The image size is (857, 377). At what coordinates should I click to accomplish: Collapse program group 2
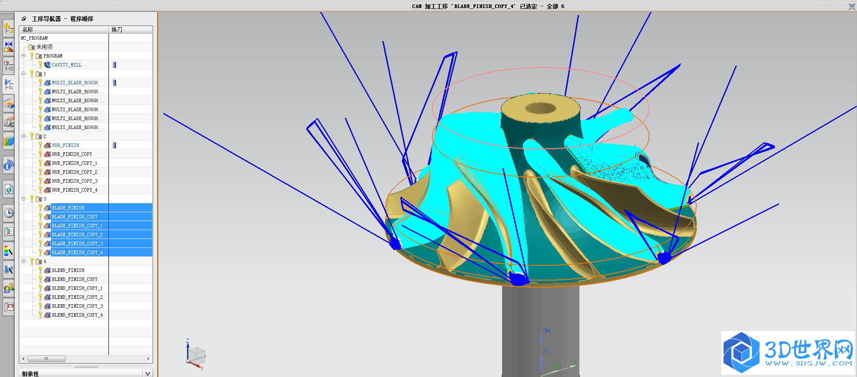(x=24, y=136)
